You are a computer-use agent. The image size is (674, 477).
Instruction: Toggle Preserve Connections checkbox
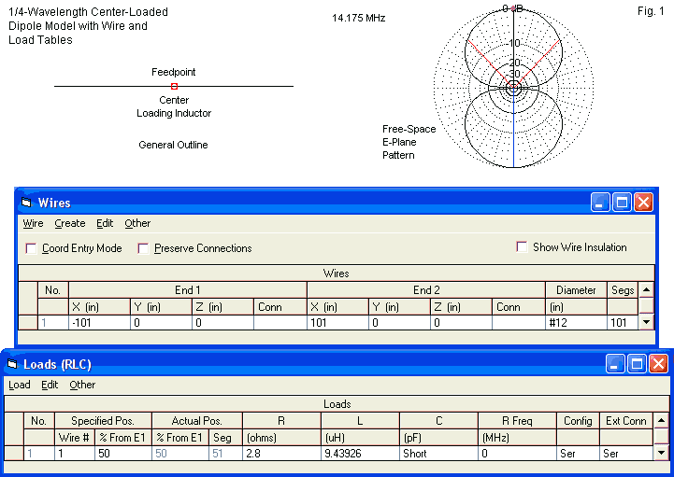pos(144,248)
